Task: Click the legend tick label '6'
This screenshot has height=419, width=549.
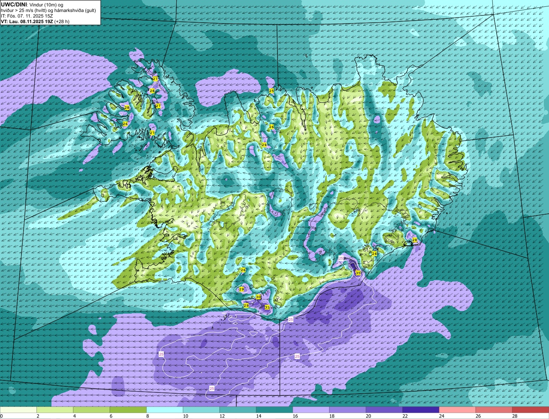Action: pos(111,416)
